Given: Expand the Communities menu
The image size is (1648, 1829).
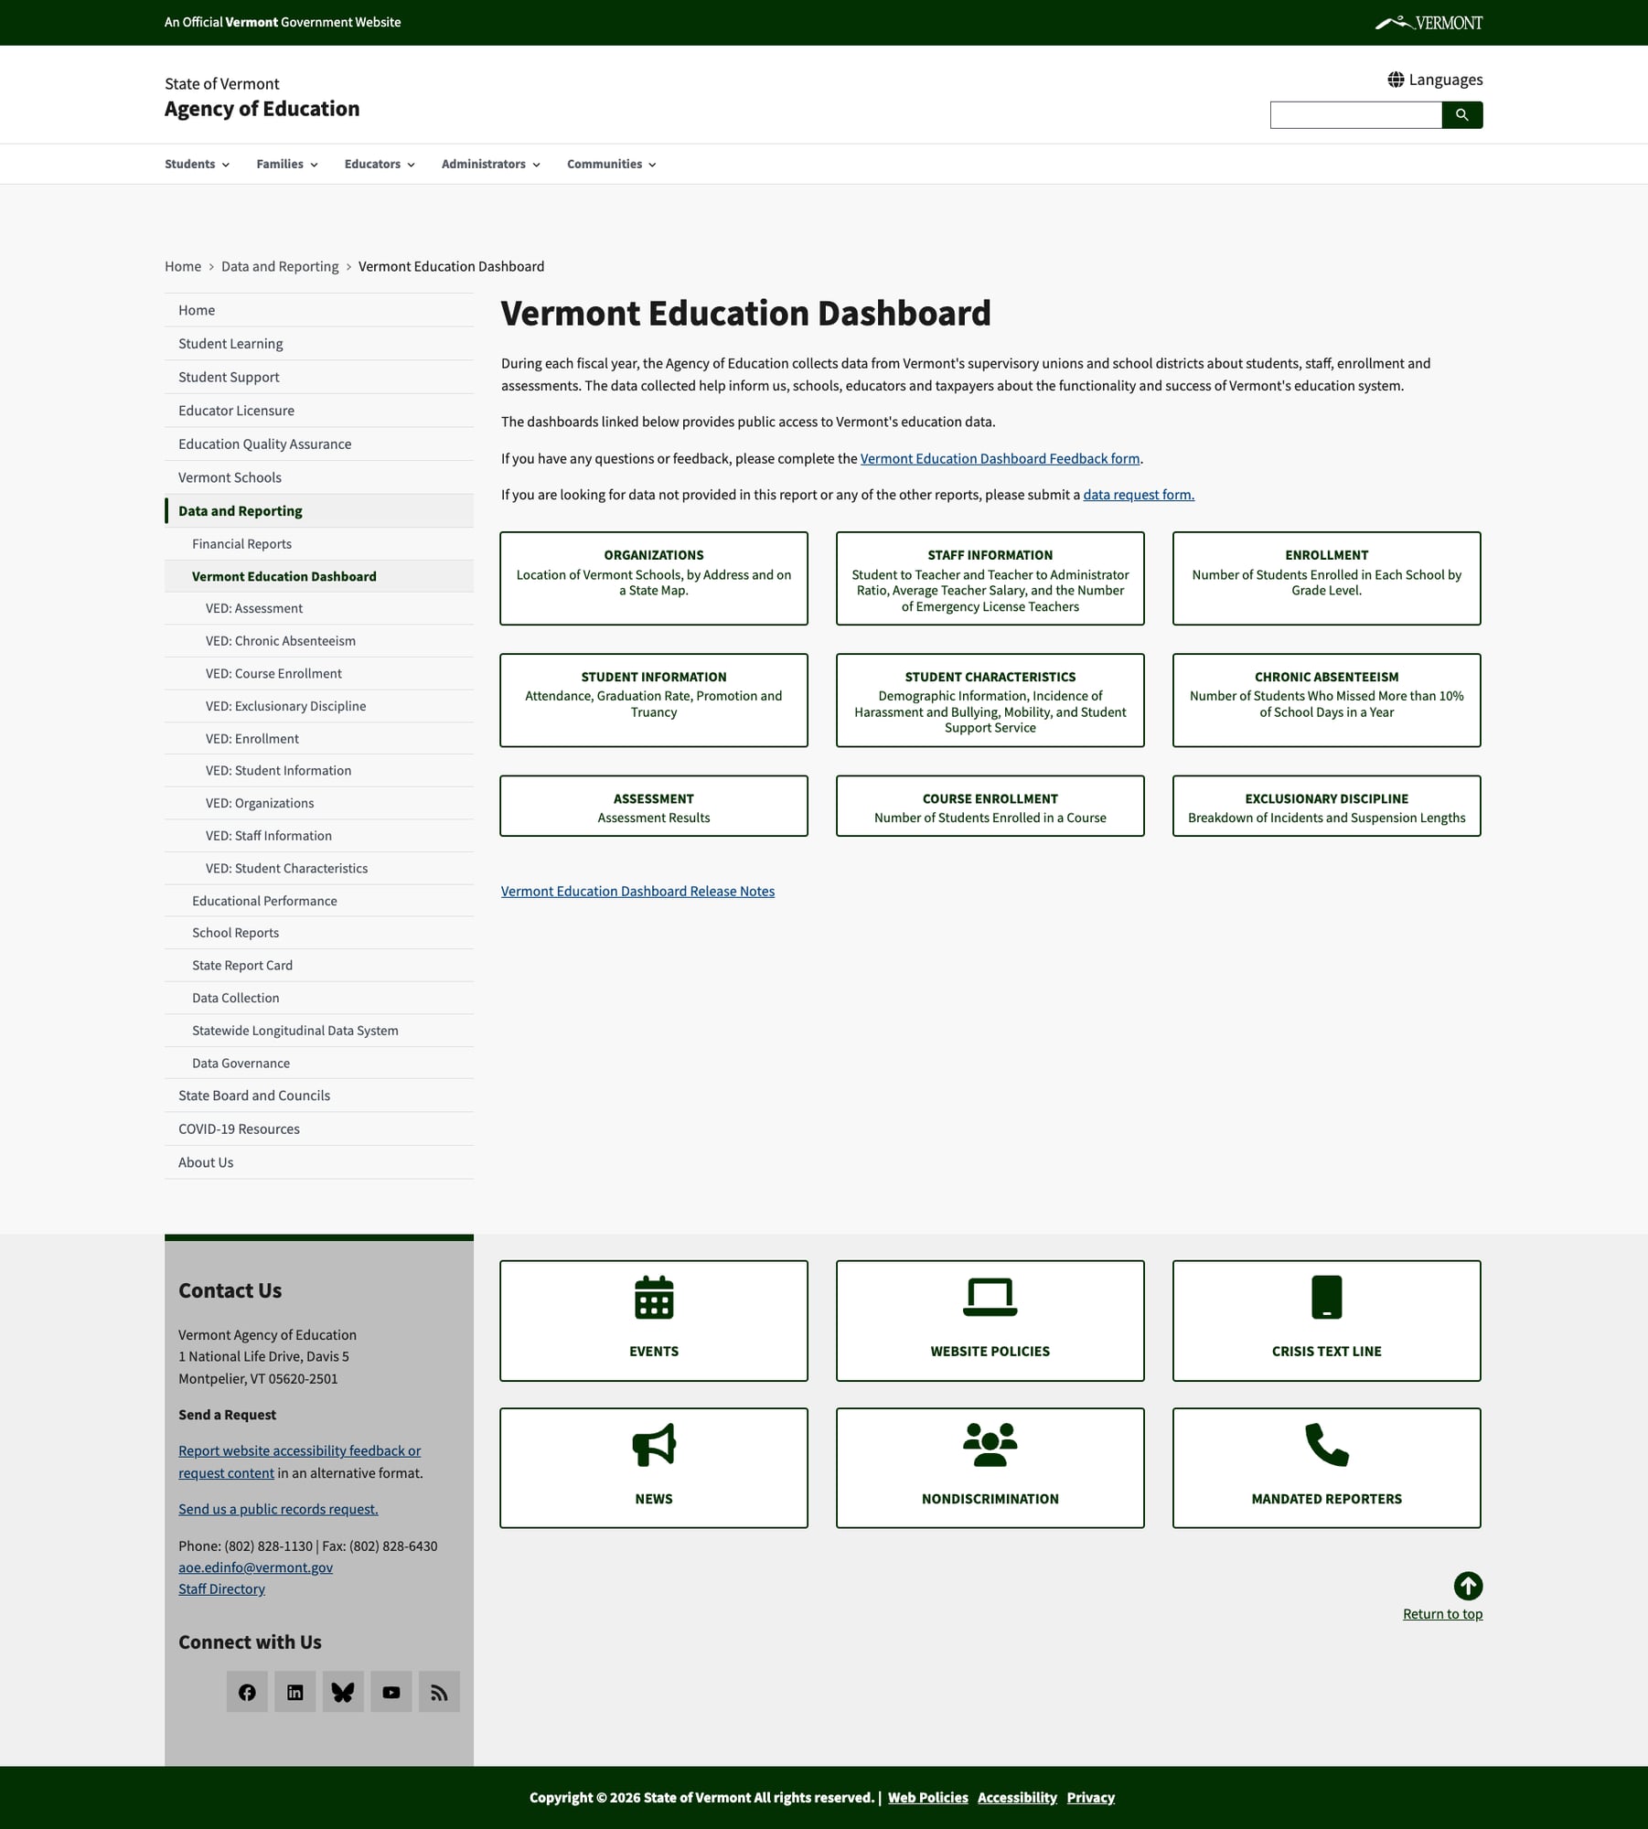Looking at the screenshot, I should 612,164.
